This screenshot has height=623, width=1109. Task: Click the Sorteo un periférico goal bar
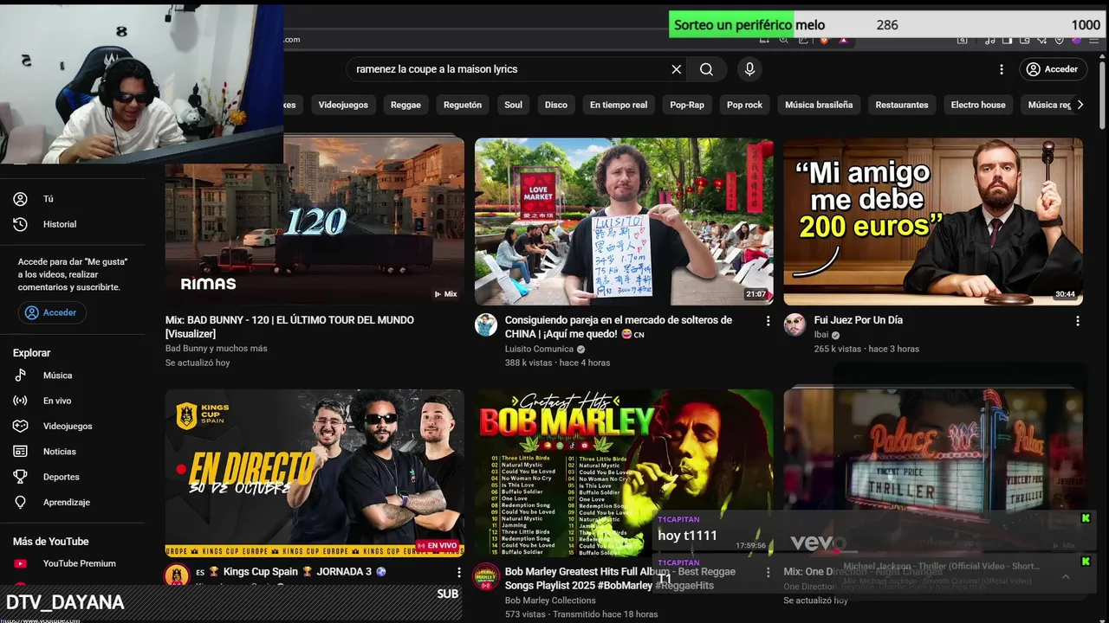tap(888, 24)
